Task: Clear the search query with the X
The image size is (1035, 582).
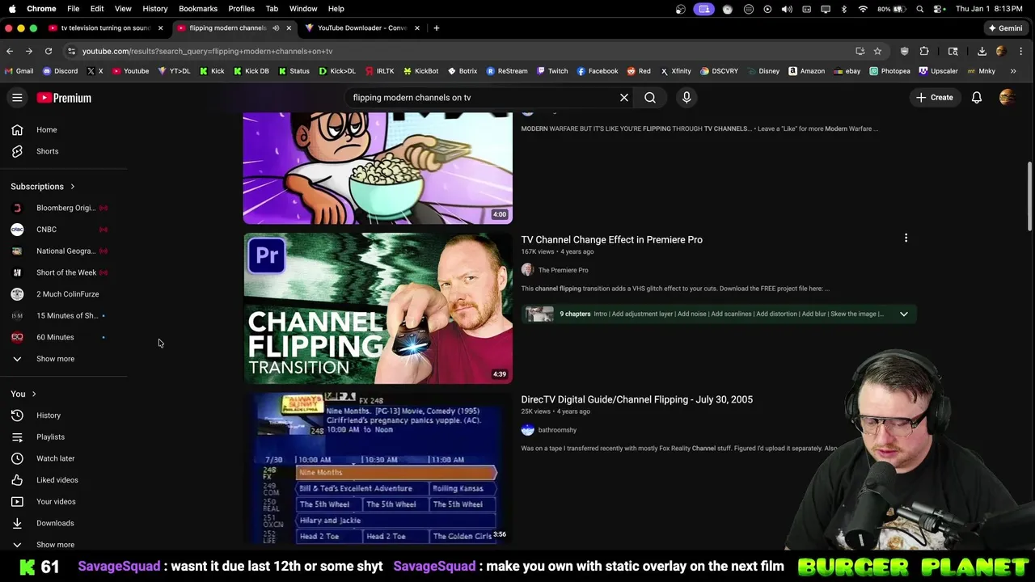Action: coord(624,98)
